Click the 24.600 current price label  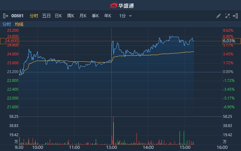click(10, 41)
